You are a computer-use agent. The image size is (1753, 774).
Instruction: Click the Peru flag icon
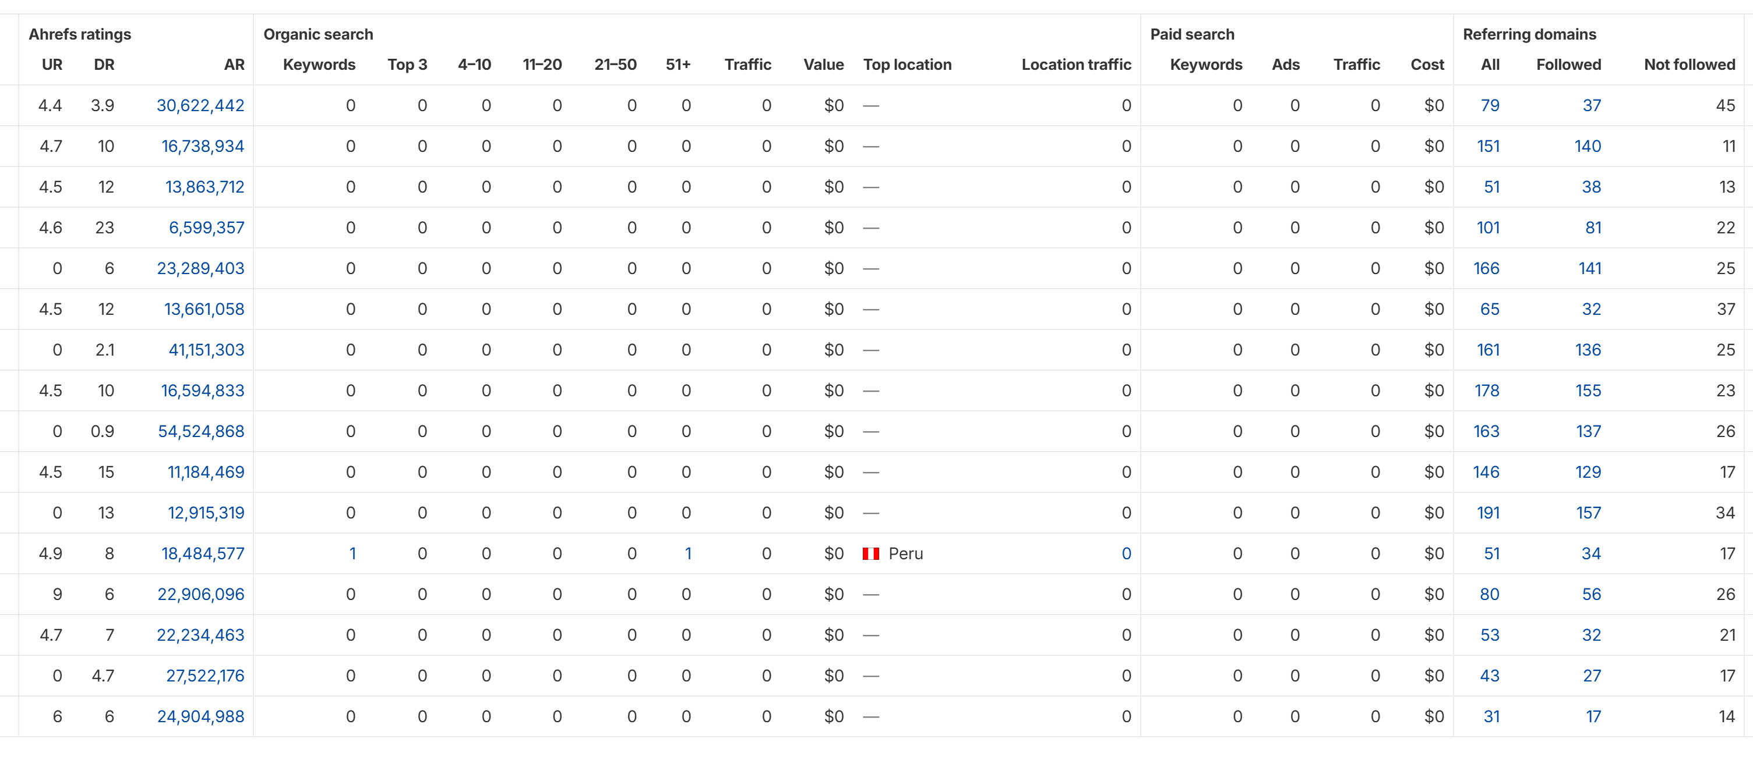pos(870,554)
